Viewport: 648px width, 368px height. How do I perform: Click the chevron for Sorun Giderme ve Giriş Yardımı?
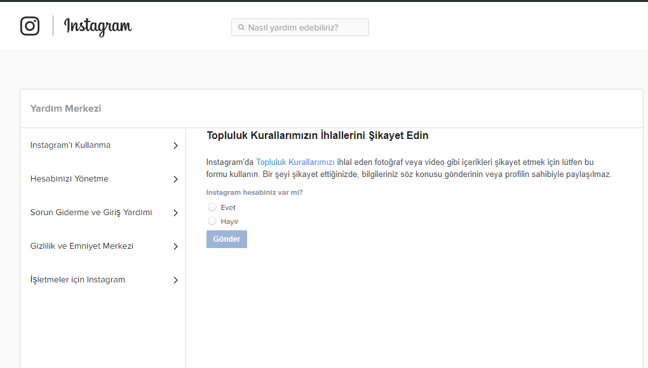[x=175, y=213]
